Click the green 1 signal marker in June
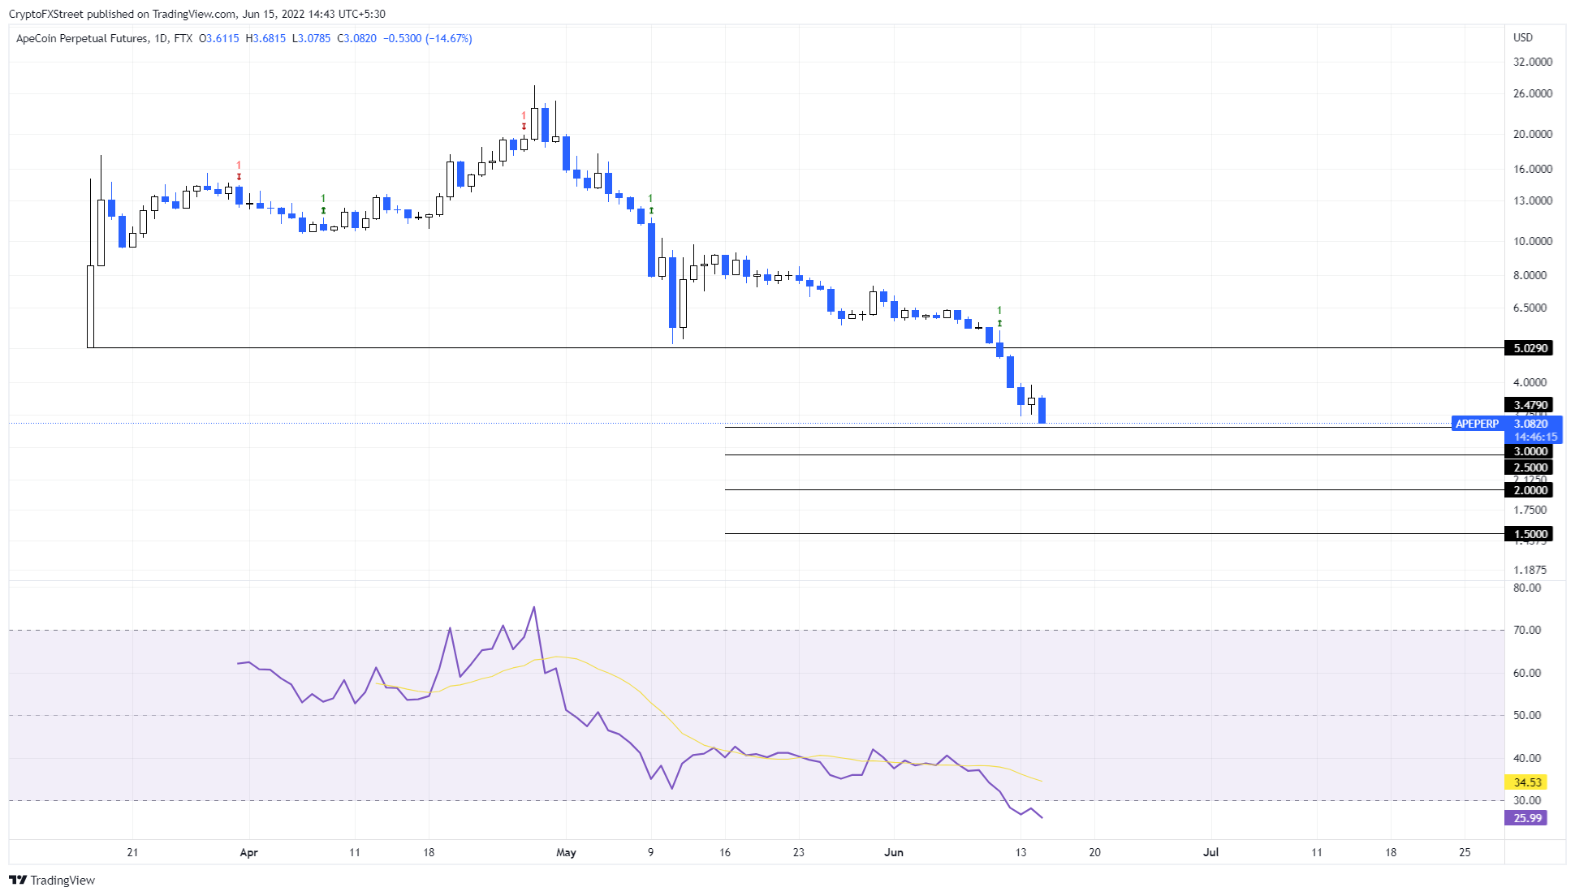 [999, 316]
